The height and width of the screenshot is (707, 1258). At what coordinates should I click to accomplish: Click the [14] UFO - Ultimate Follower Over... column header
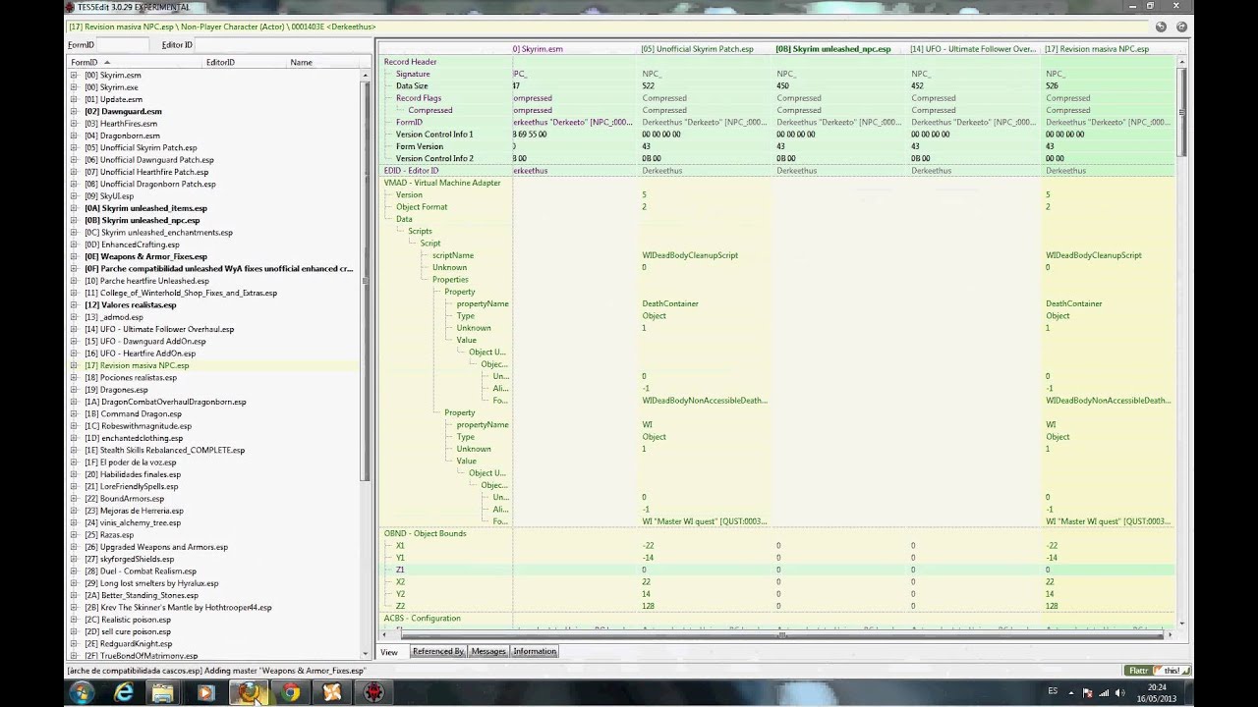(x=974, y=48)
